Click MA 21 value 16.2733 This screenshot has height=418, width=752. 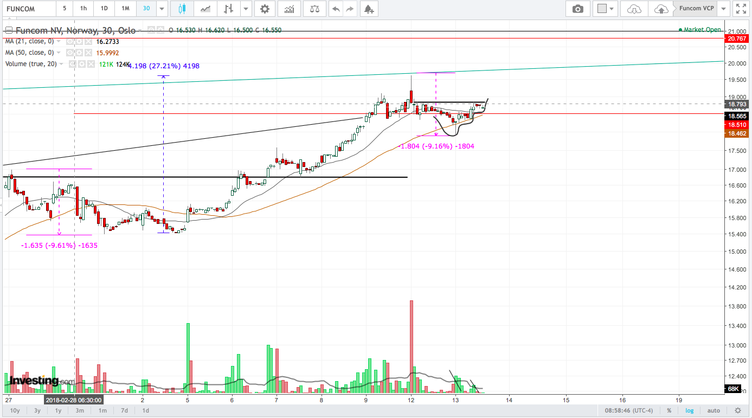coord(107,41)
